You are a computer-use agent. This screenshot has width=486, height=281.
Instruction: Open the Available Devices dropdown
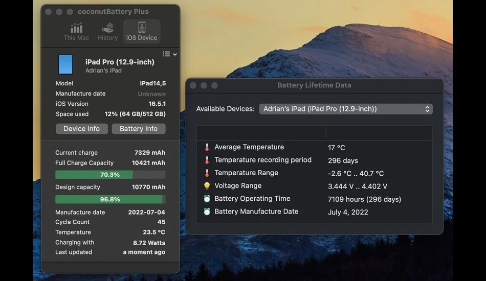346,109
